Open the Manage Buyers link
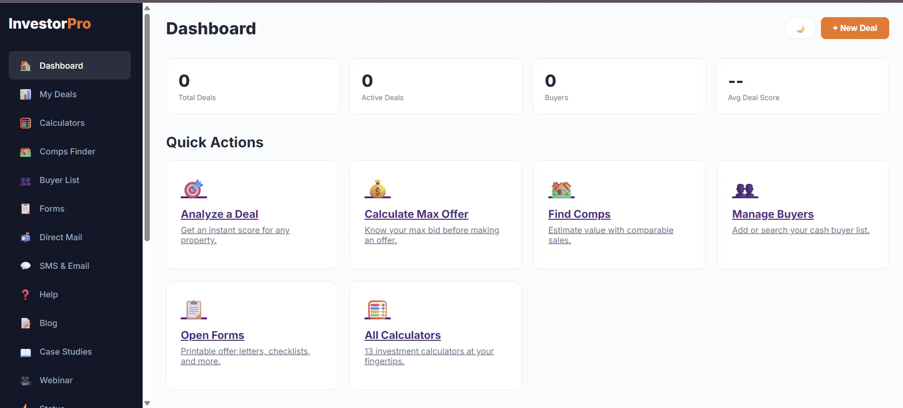The width and height of the screenshot is (903, 408). pos(773,214)
